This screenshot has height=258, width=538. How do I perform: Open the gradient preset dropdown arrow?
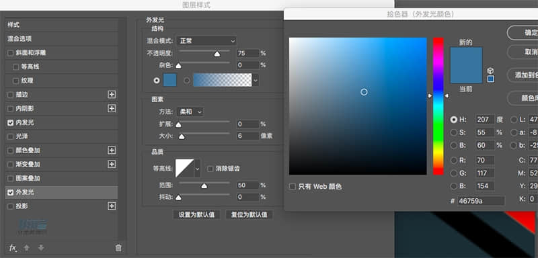click(256, 80)
